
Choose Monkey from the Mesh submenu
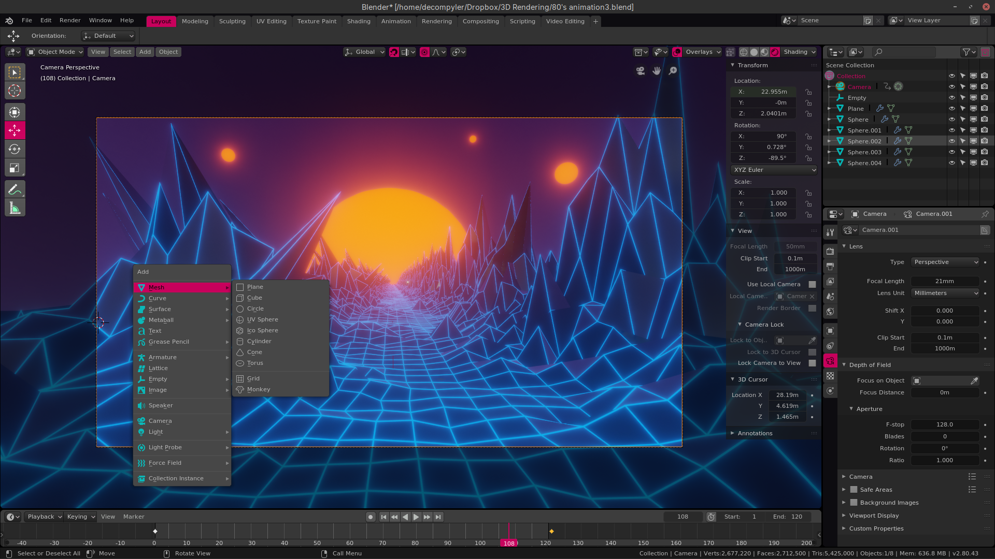point(280,389)
